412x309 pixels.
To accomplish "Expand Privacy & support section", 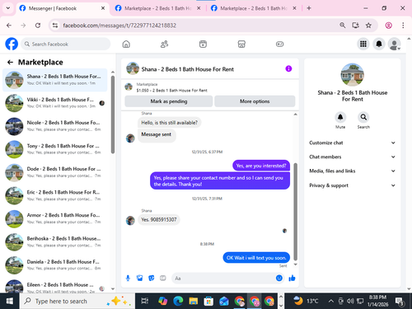I will pyautogui.click(x=352, y=185).
